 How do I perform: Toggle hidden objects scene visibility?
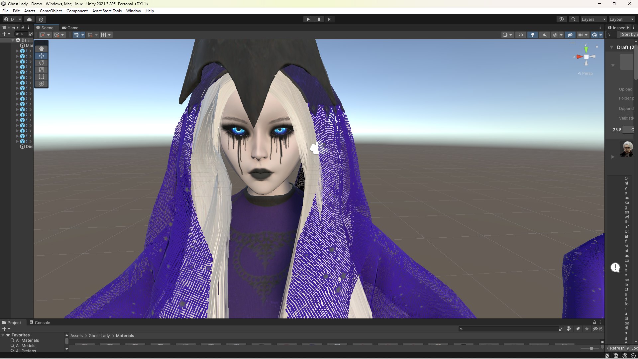tap(570, 35)
